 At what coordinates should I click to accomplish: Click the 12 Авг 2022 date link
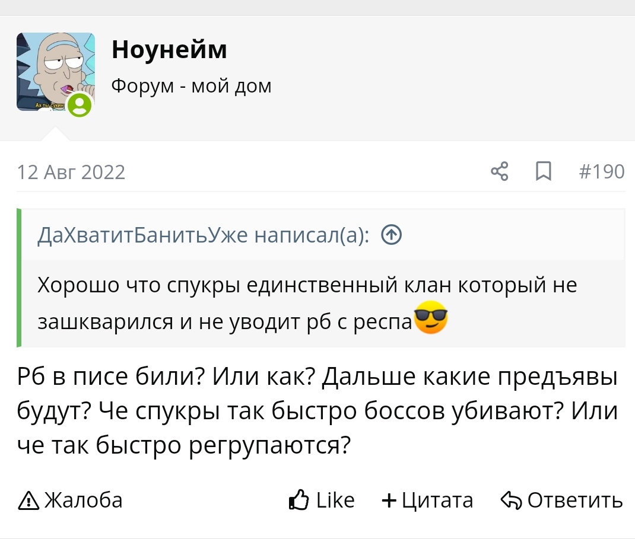click(71, 172)
